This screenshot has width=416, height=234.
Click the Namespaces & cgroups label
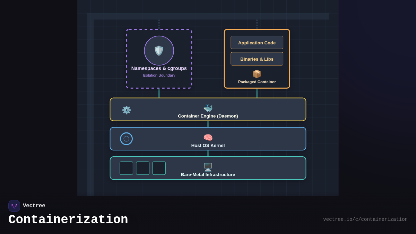tap(159, 68)
